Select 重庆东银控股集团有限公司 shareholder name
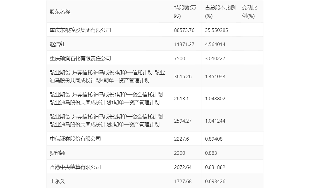This screenshot has height=188, width=310. point(80,30)
